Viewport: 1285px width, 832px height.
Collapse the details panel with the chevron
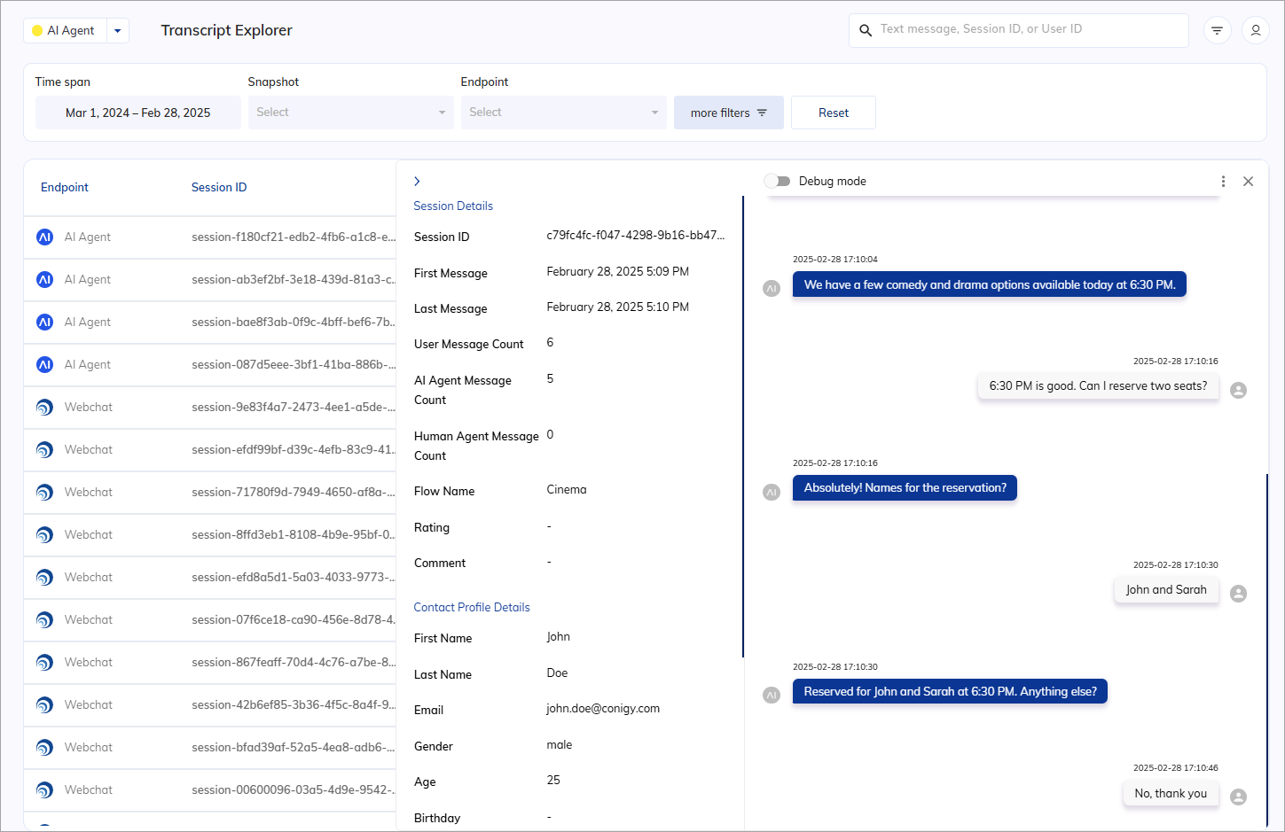pos(417,181)
